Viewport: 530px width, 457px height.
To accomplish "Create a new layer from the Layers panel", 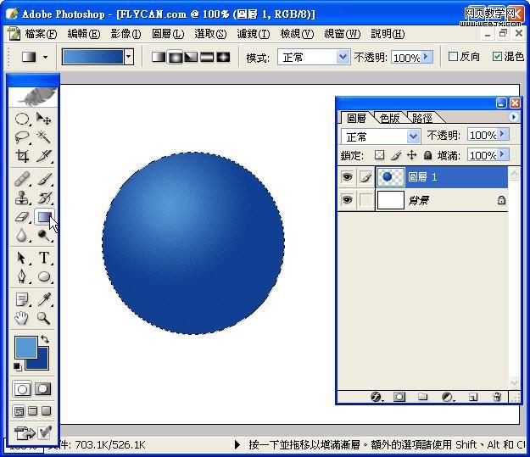I will click(x=473, y=397).
